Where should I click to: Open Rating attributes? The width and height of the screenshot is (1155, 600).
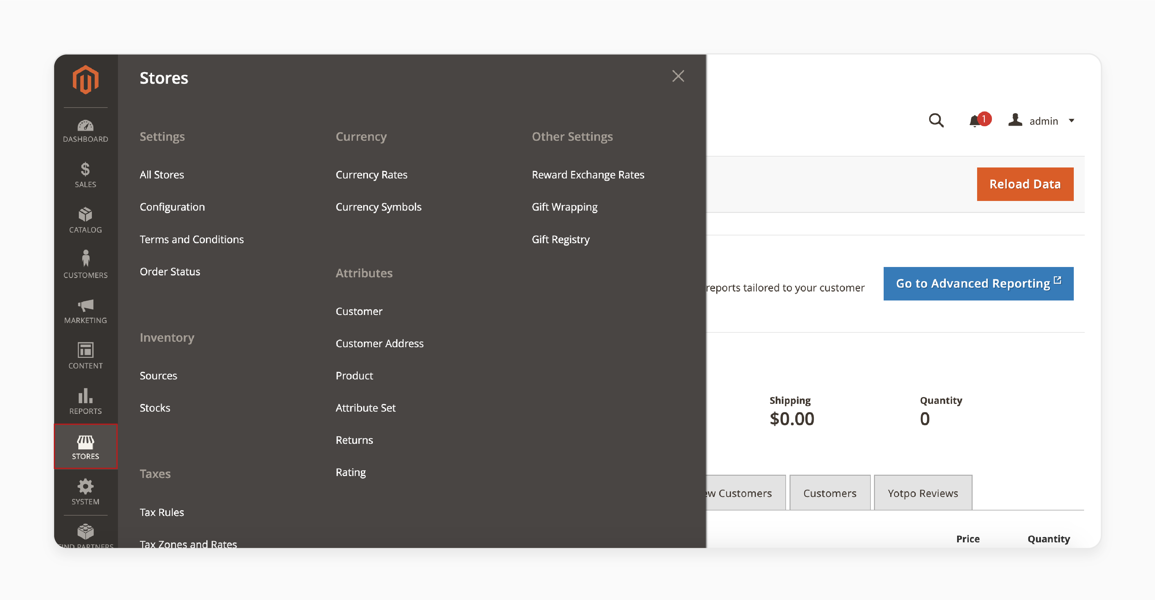coord(351,472)
